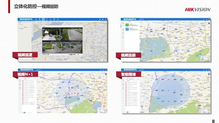Click the orange marker near the lake in the 视频N+1 map

(x=94, y=103)
